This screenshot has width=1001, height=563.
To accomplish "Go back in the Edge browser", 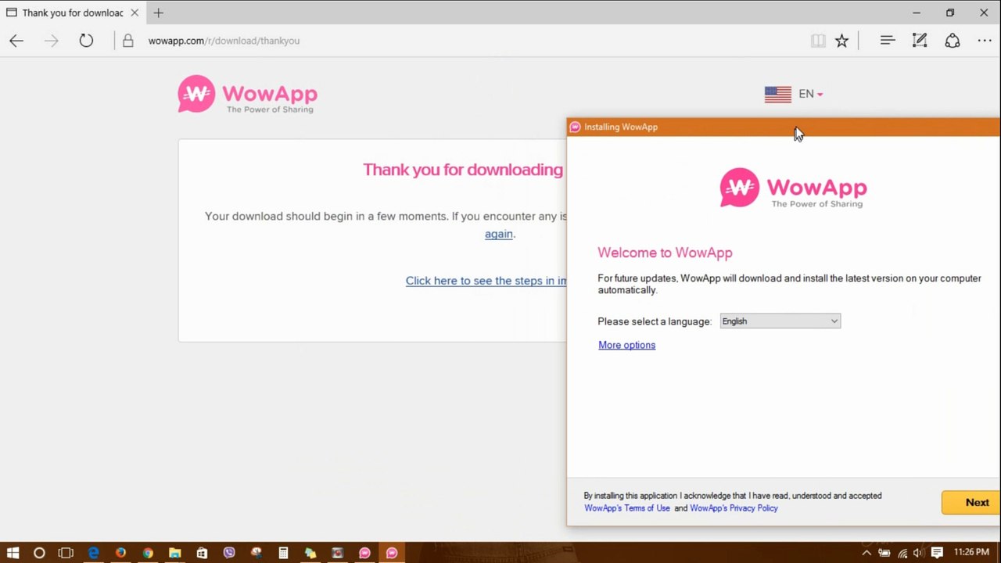I will pos(16,41).
